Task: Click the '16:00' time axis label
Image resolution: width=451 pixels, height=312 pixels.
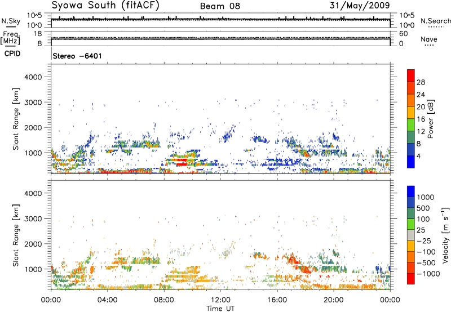Action: [x=277, y=300]
